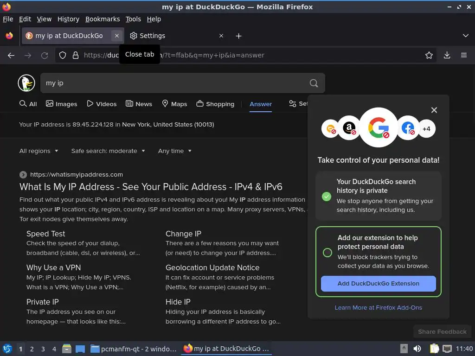Open file manager quick launch icon
Screen dimensions: 475x356
[x=67, y=349]
